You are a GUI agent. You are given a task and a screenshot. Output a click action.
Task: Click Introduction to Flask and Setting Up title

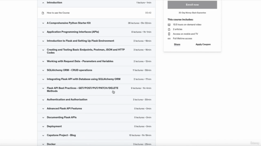(x=80, y=41)
